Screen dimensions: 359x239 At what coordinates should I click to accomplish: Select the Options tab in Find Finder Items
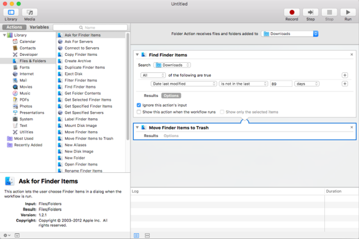coord(171,96)
